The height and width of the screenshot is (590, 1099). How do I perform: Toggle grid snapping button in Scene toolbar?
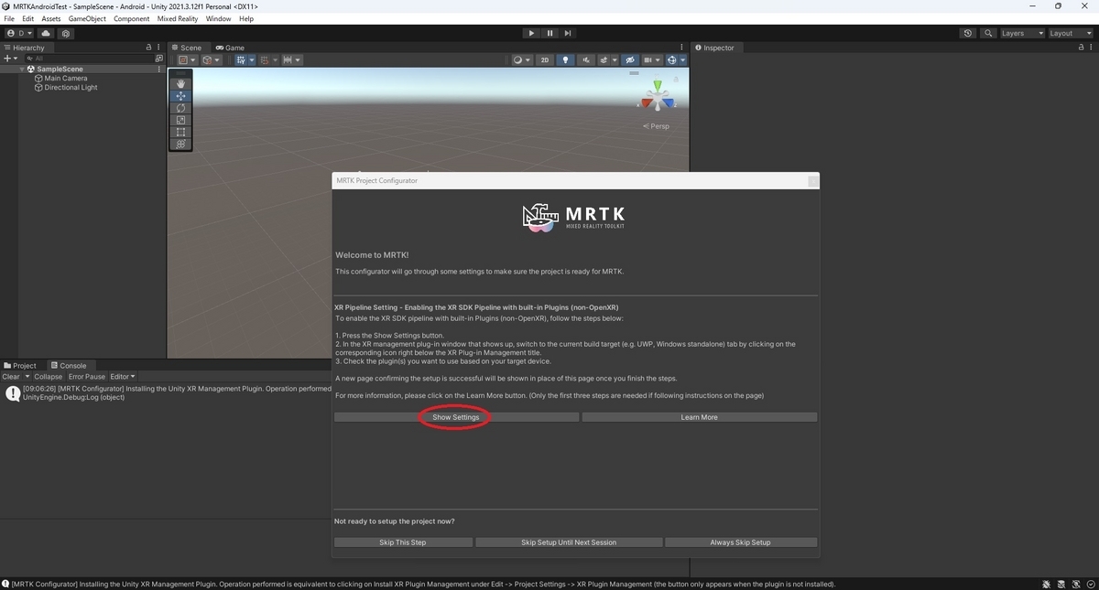tap(266, 59)
